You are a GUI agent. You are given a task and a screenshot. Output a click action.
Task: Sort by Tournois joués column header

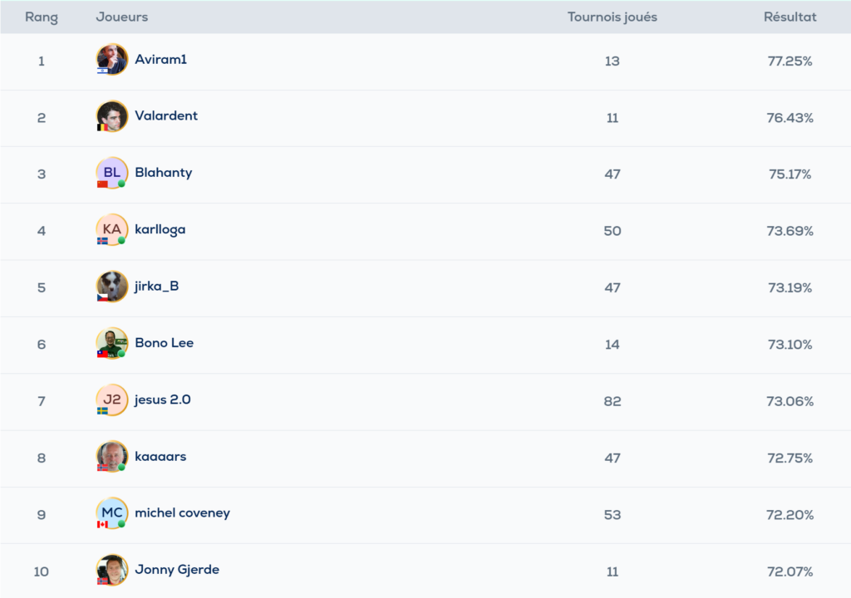tap(612, 17)
